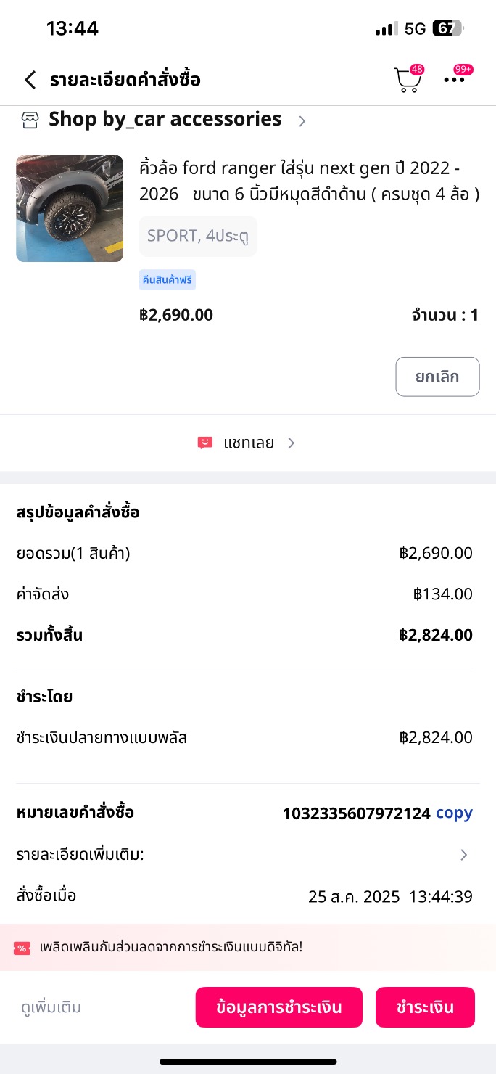Tap the back arrow icon

[x=30, y=80]
